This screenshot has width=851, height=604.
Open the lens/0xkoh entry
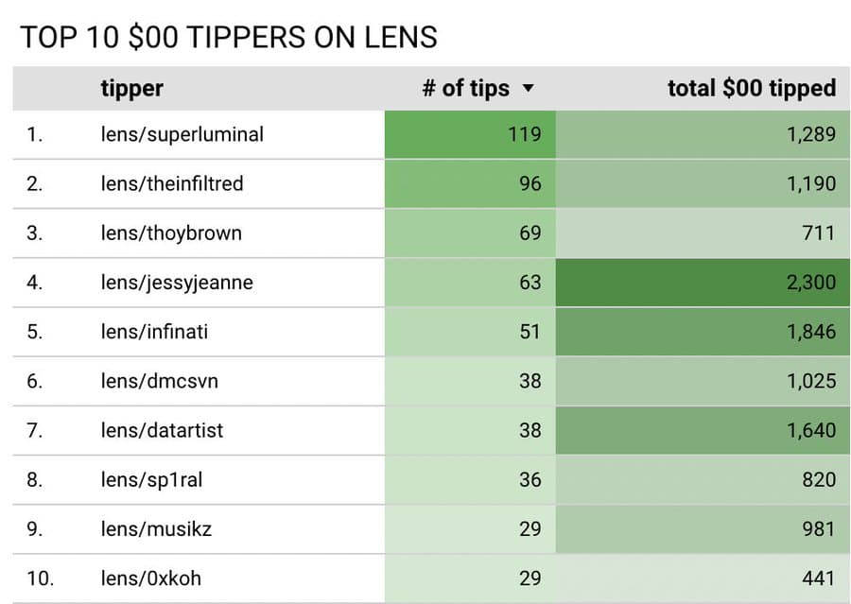coord(150,578)
